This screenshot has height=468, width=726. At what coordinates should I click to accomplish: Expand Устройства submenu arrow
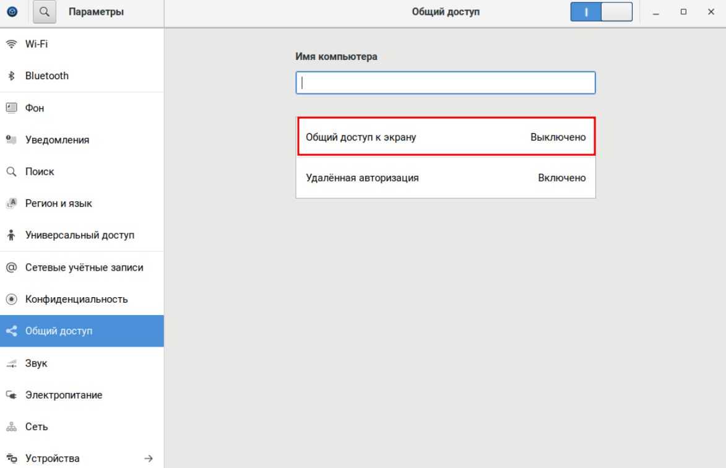point(149,459)
